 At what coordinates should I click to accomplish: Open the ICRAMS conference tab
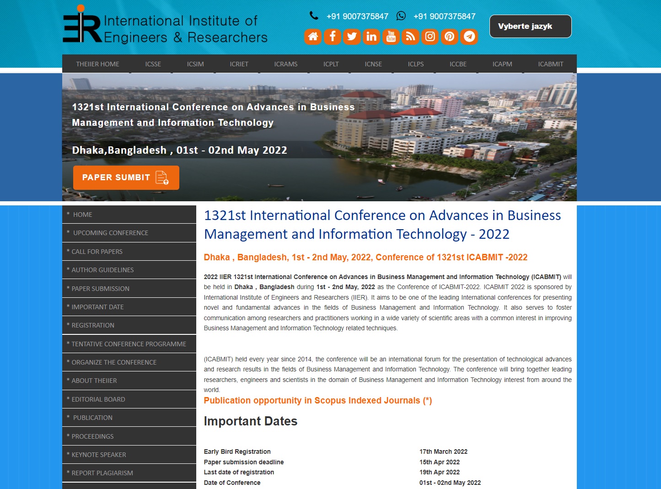[285, 64]
